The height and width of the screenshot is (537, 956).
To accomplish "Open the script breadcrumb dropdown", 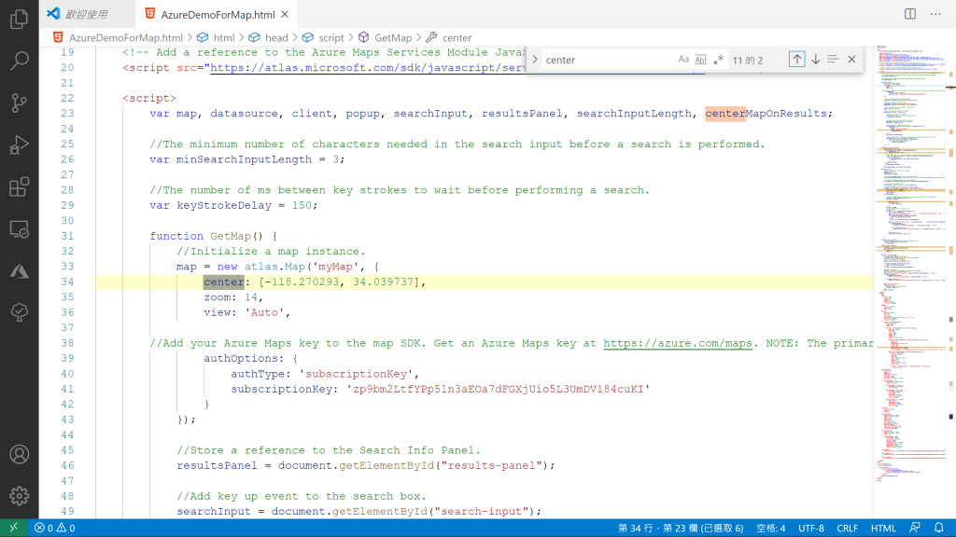I will (x=331, y=37).
